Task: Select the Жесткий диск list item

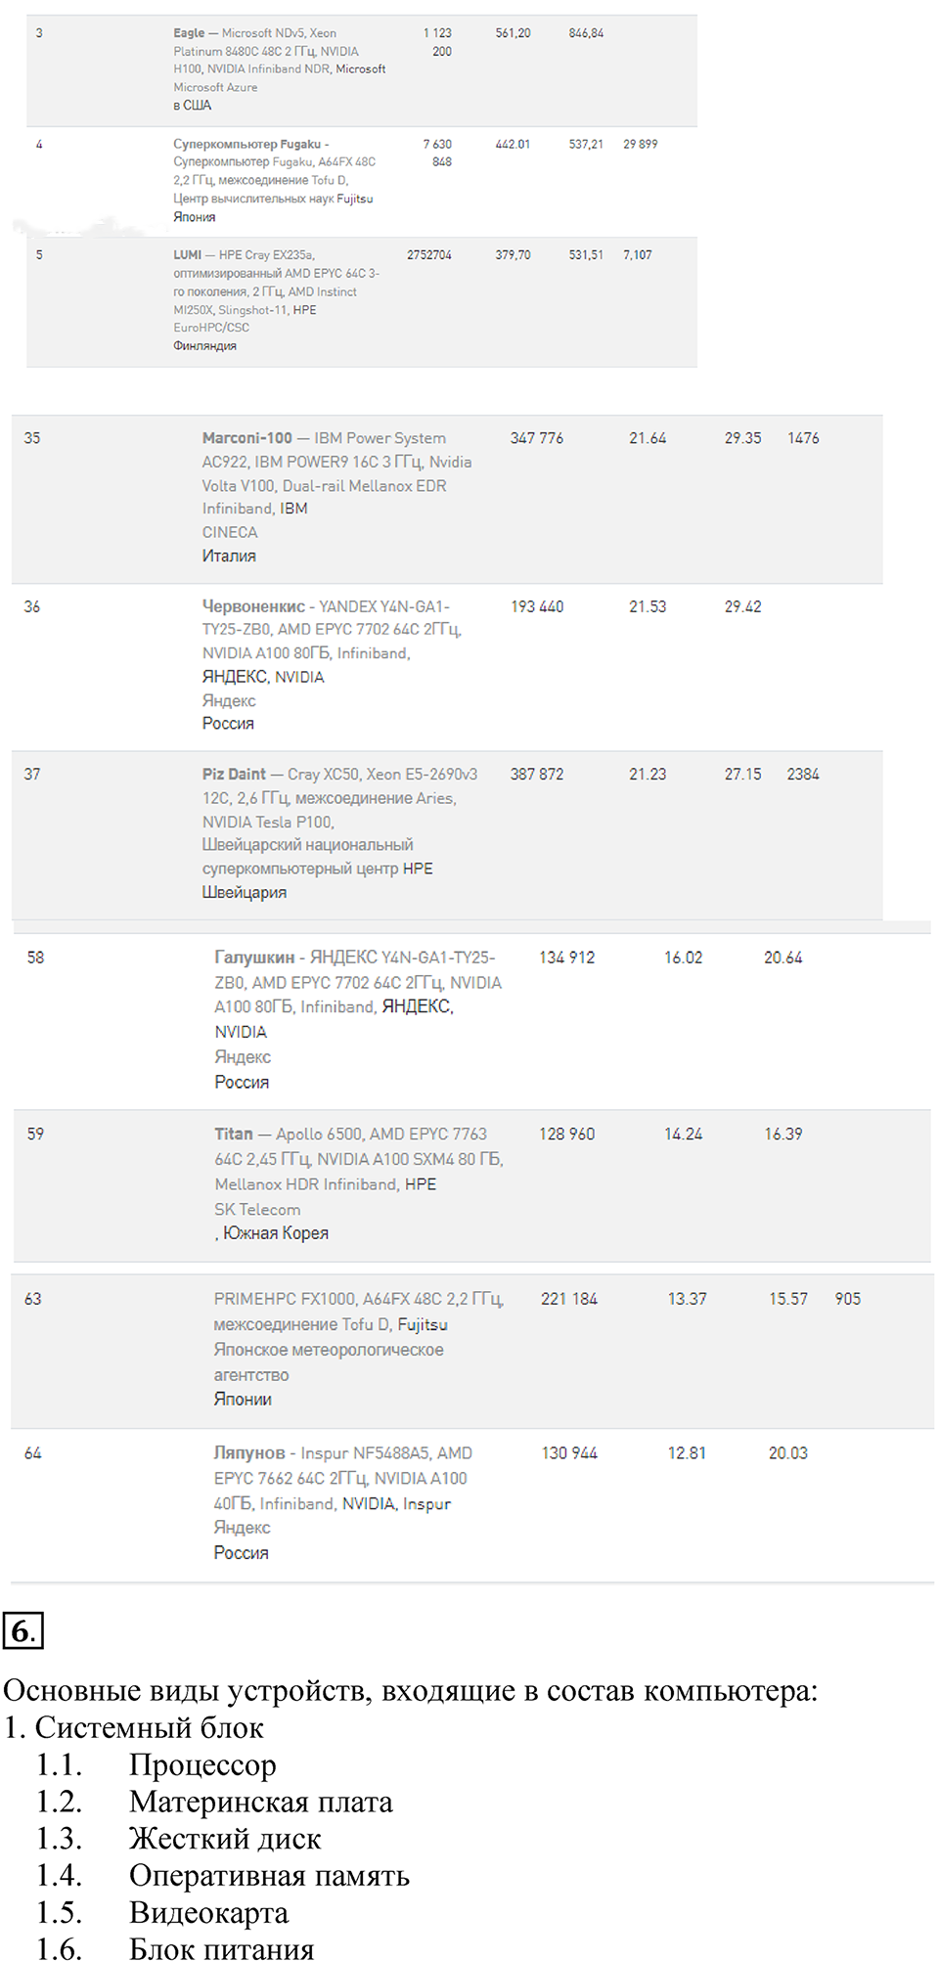Action: 225,1839
